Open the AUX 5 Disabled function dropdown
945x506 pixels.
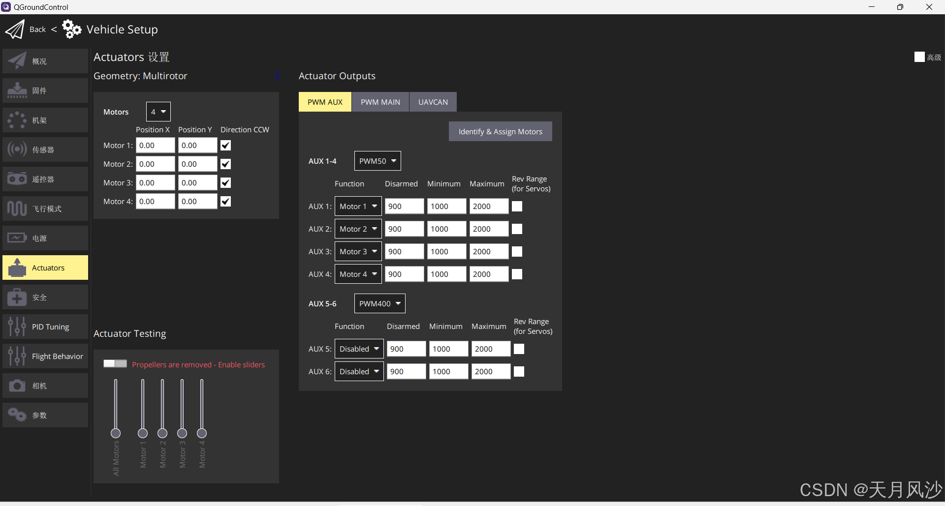click(x=359, y=348)
